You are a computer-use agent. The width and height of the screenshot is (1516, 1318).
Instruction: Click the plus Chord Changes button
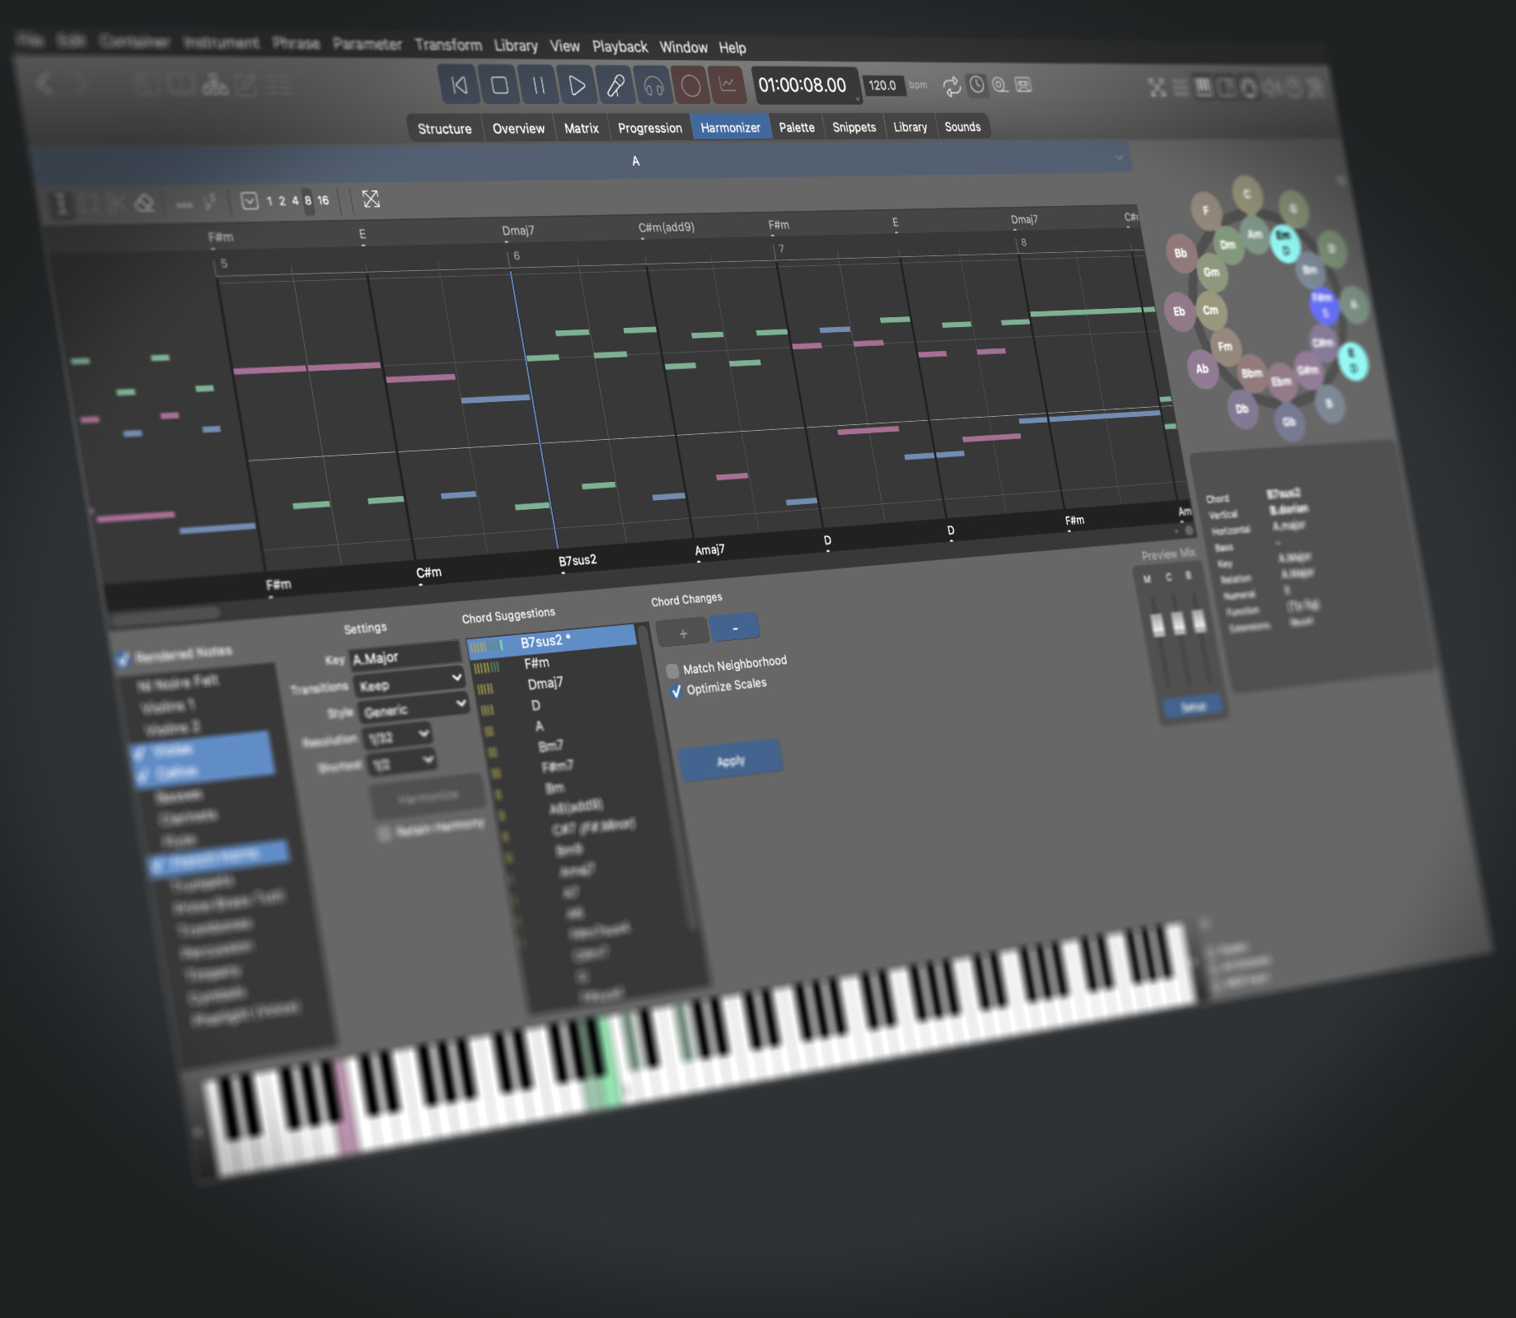pos(682,633)
